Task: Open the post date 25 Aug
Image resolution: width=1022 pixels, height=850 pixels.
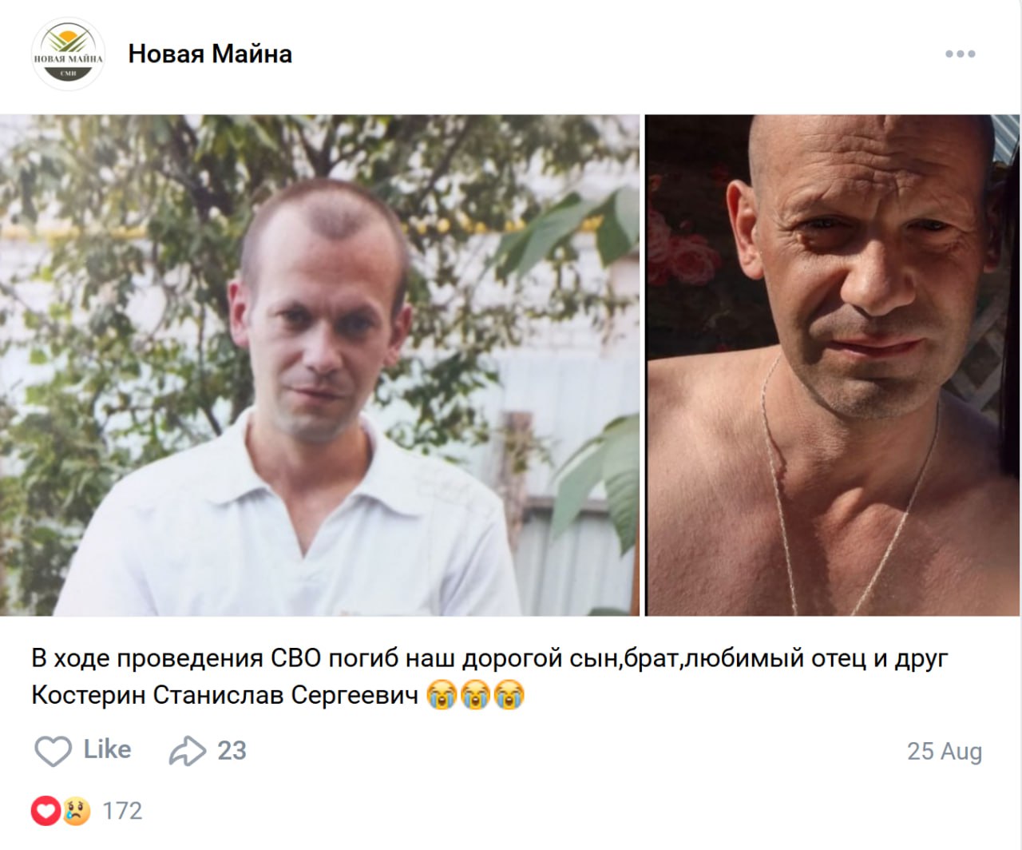Action: click(945, 752)
